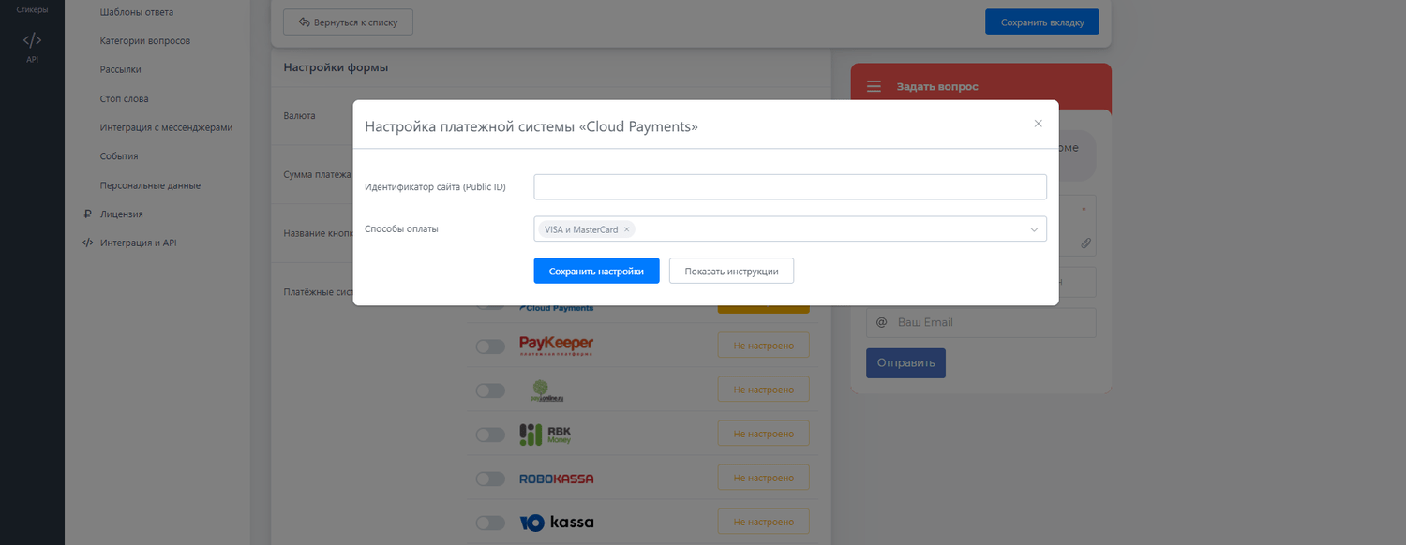Click the @ icon in the email field

pos(881,322)
